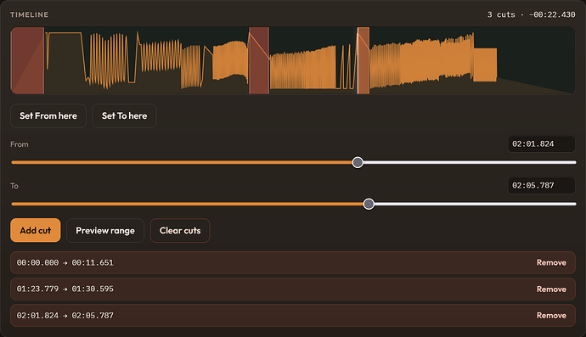Viewport: 586px width, 337px height.
Task: Edit the From time field 02:01.824
Action: (x=541, y=144)
